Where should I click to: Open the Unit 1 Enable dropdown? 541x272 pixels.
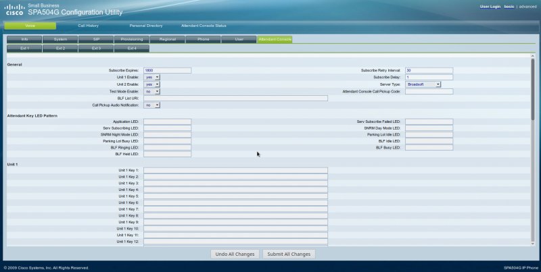coord(152,77)
